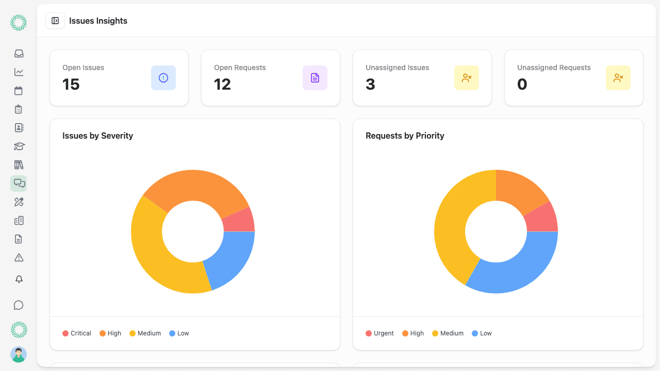Select the building organization icon
Screen dimensions: 660x371
[x=19, y=221]
